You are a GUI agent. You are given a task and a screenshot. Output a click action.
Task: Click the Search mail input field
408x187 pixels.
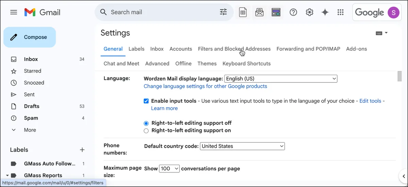point(163,12)
